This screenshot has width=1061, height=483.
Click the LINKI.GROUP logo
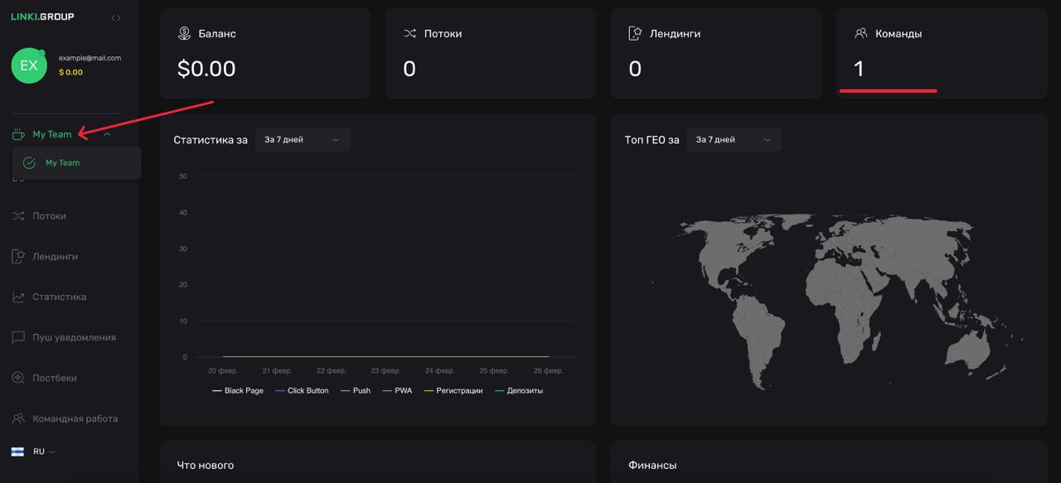42,17
